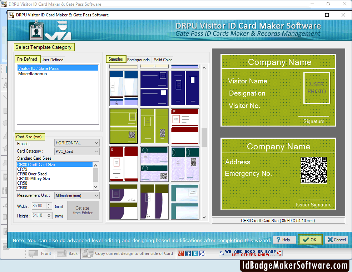Select CR80-Credit Card Size entry

click(x=55, y=165)
